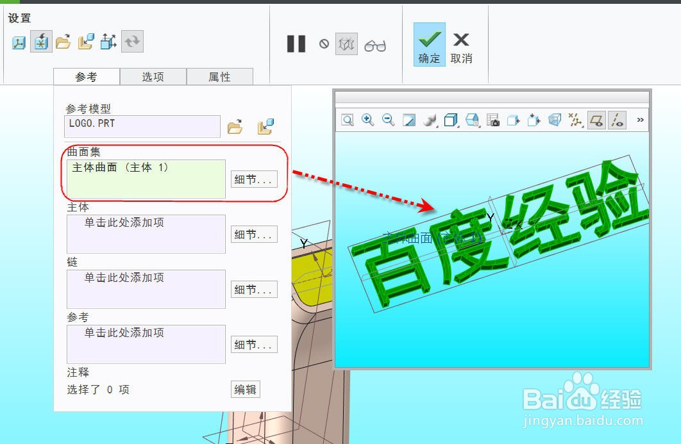The height and width of the screenshot is (444, 681).
Task: Toggle the axis display eye icon
Action: pyautogui.click(x=617, y=120)
